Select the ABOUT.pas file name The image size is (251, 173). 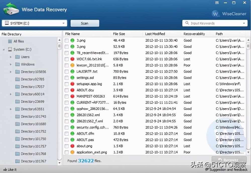point(85,140)
